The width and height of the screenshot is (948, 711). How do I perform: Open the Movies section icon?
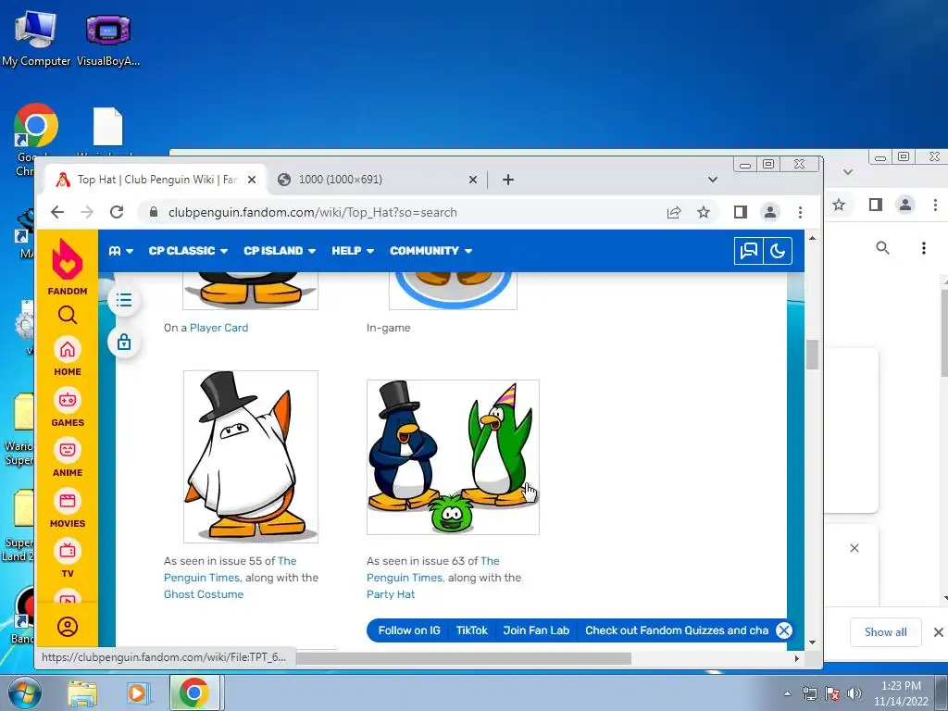tap(67, 501)
